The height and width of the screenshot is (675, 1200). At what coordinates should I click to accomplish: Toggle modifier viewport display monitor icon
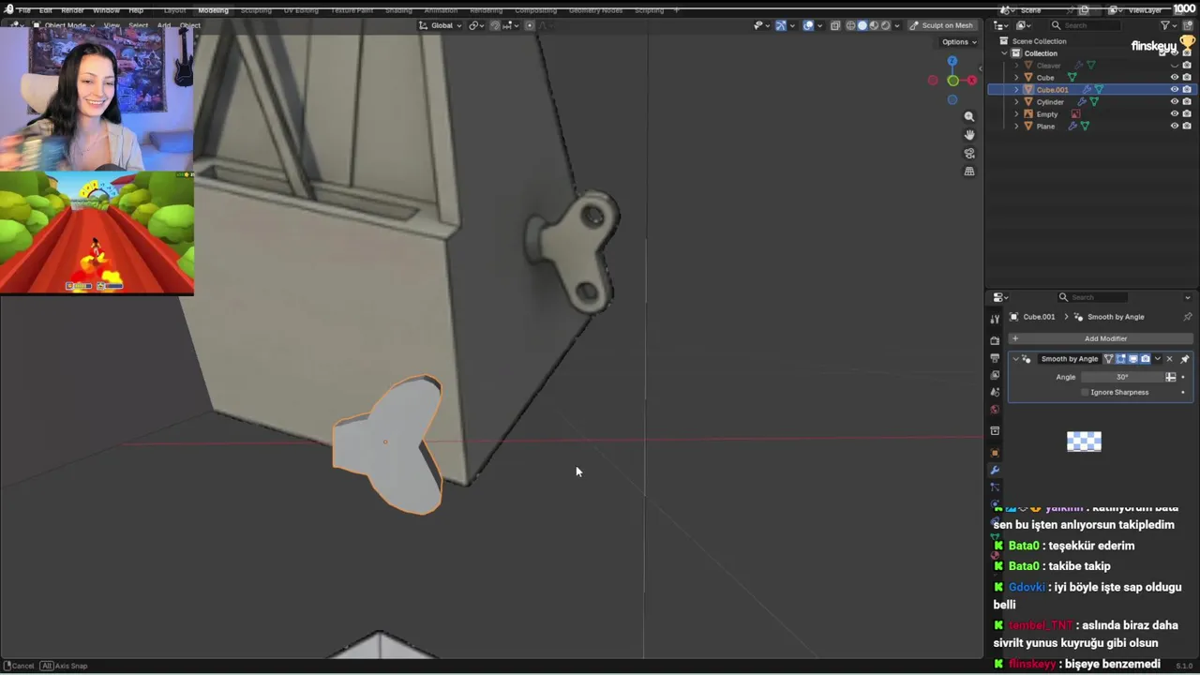[1132, 359]
